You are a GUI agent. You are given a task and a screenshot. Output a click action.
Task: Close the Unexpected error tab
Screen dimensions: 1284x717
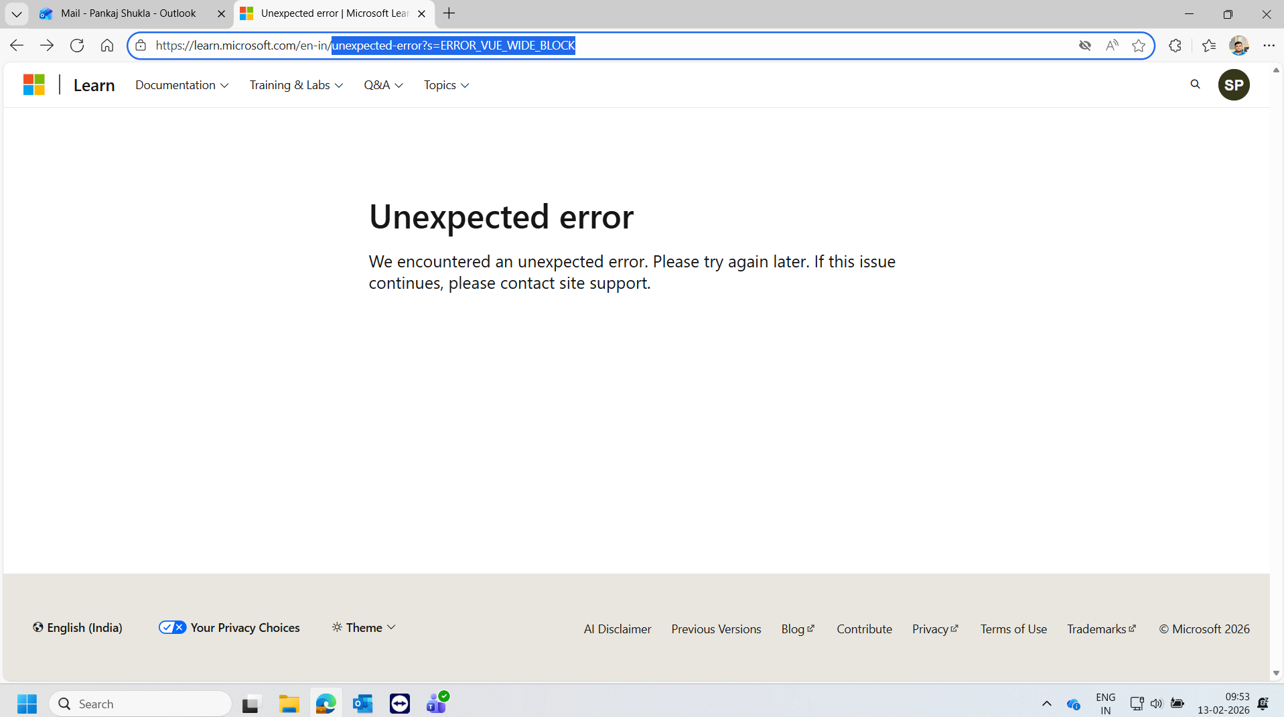tap(421, 13)
